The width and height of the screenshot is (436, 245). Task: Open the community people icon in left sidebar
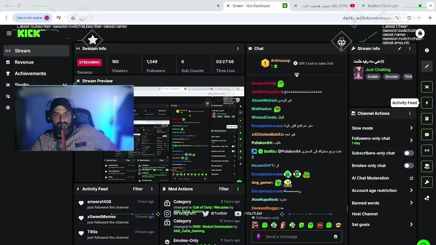[8, 96]
